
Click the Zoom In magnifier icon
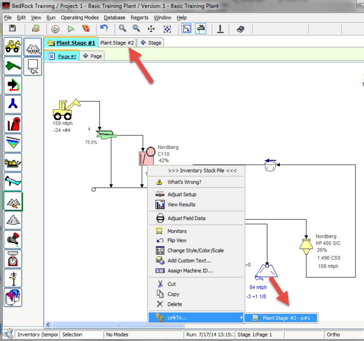coord(122,28)
